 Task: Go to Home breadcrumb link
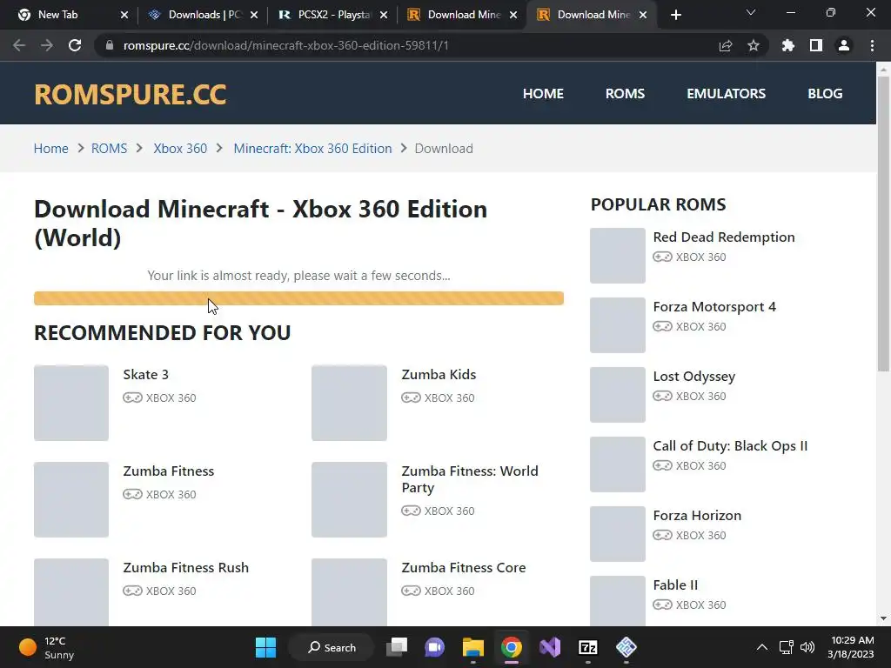coord(51,149)
